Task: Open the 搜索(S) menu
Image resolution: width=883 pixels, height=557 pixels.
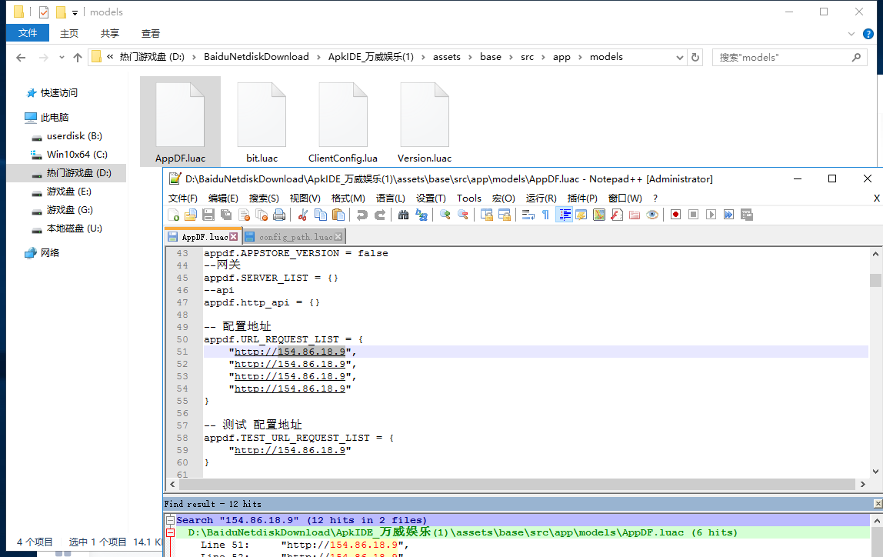Action: pos(264,198)
